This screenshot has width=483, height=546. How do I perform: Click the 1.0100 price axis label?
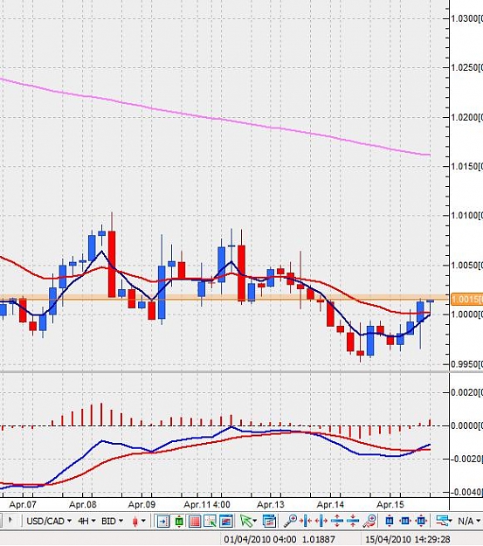click(466, 215)
